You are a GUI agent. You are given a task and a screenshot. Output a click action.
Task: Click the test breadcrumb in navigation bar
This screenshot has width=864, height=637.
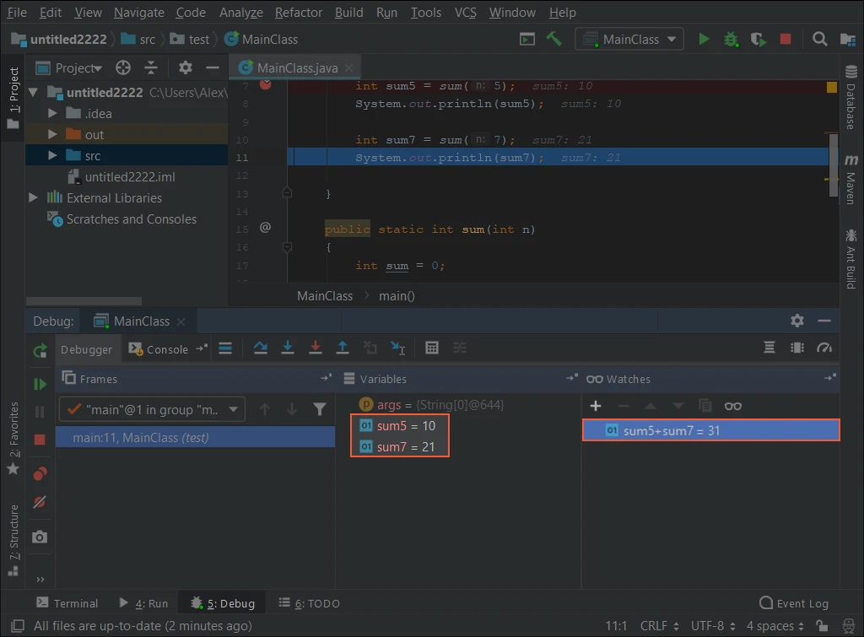tap(190, 39)
